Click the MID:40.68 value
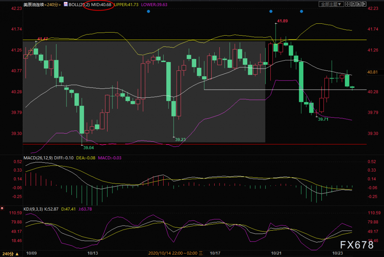The image size is (384, 257). click(101, 5)
